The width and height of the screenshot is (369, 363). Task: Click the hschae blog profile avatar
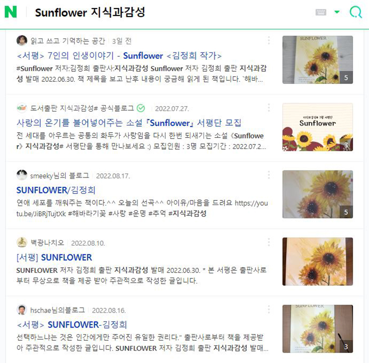21,310
